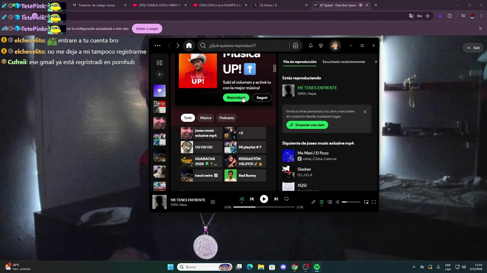487x273 pixels.
Task: Click the taskbar Buscar search box
Action: (x=205, y=267)
